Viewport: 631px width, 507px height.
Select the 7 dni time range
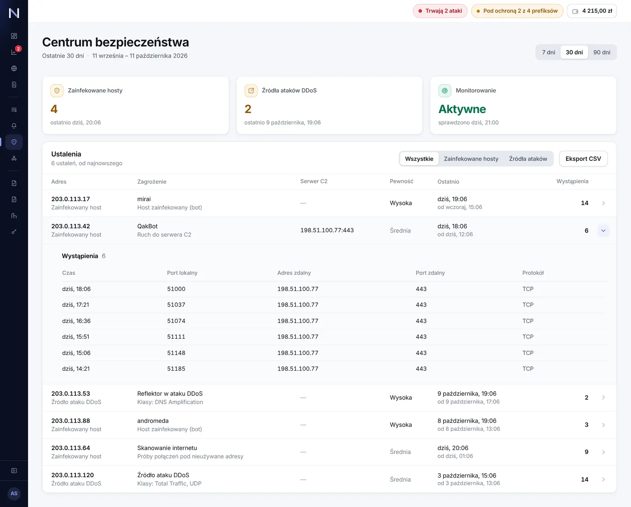coord(549,52)
